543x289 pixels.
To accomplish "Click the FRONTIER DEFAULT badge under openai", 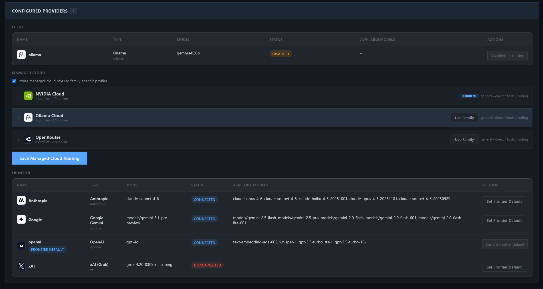I will [x=47, y=249].
